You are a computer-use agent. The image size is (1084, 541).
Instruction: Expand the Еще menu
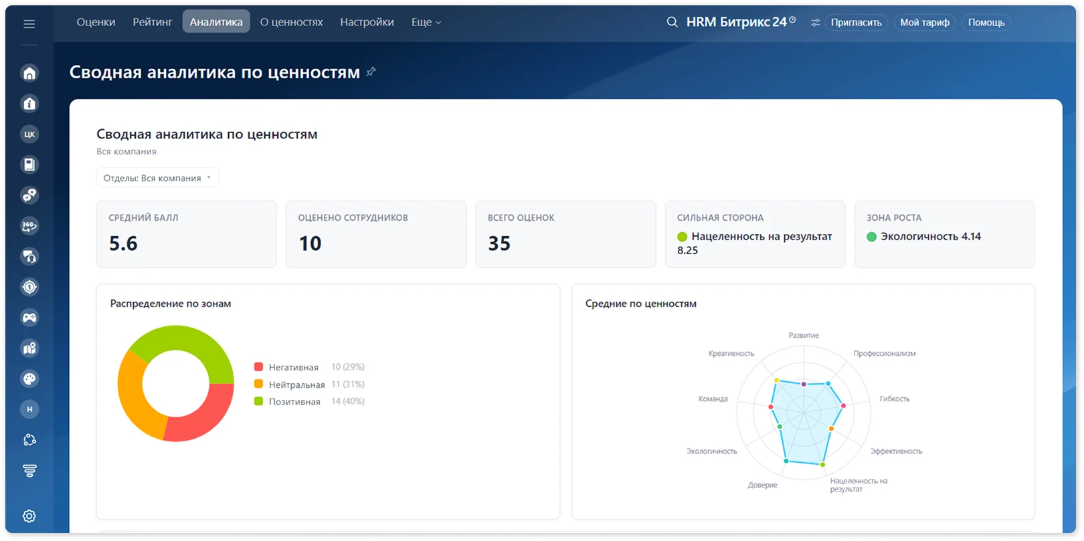pos(426,22)
